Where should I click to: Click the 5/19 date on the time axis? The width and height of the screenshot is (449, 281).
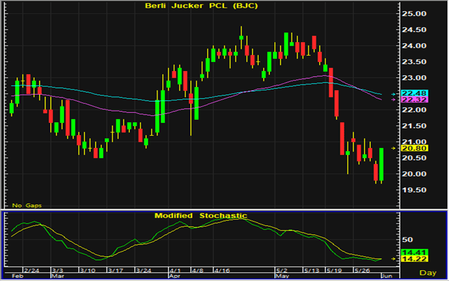(334, 271)
